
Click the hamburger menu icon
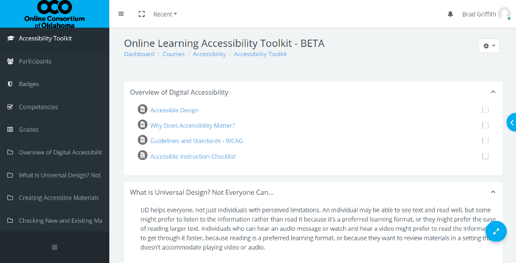[x=121, y=14]
